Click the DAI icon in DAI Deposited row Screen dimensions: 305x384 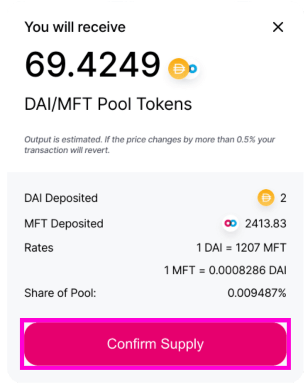coord(266,198)
